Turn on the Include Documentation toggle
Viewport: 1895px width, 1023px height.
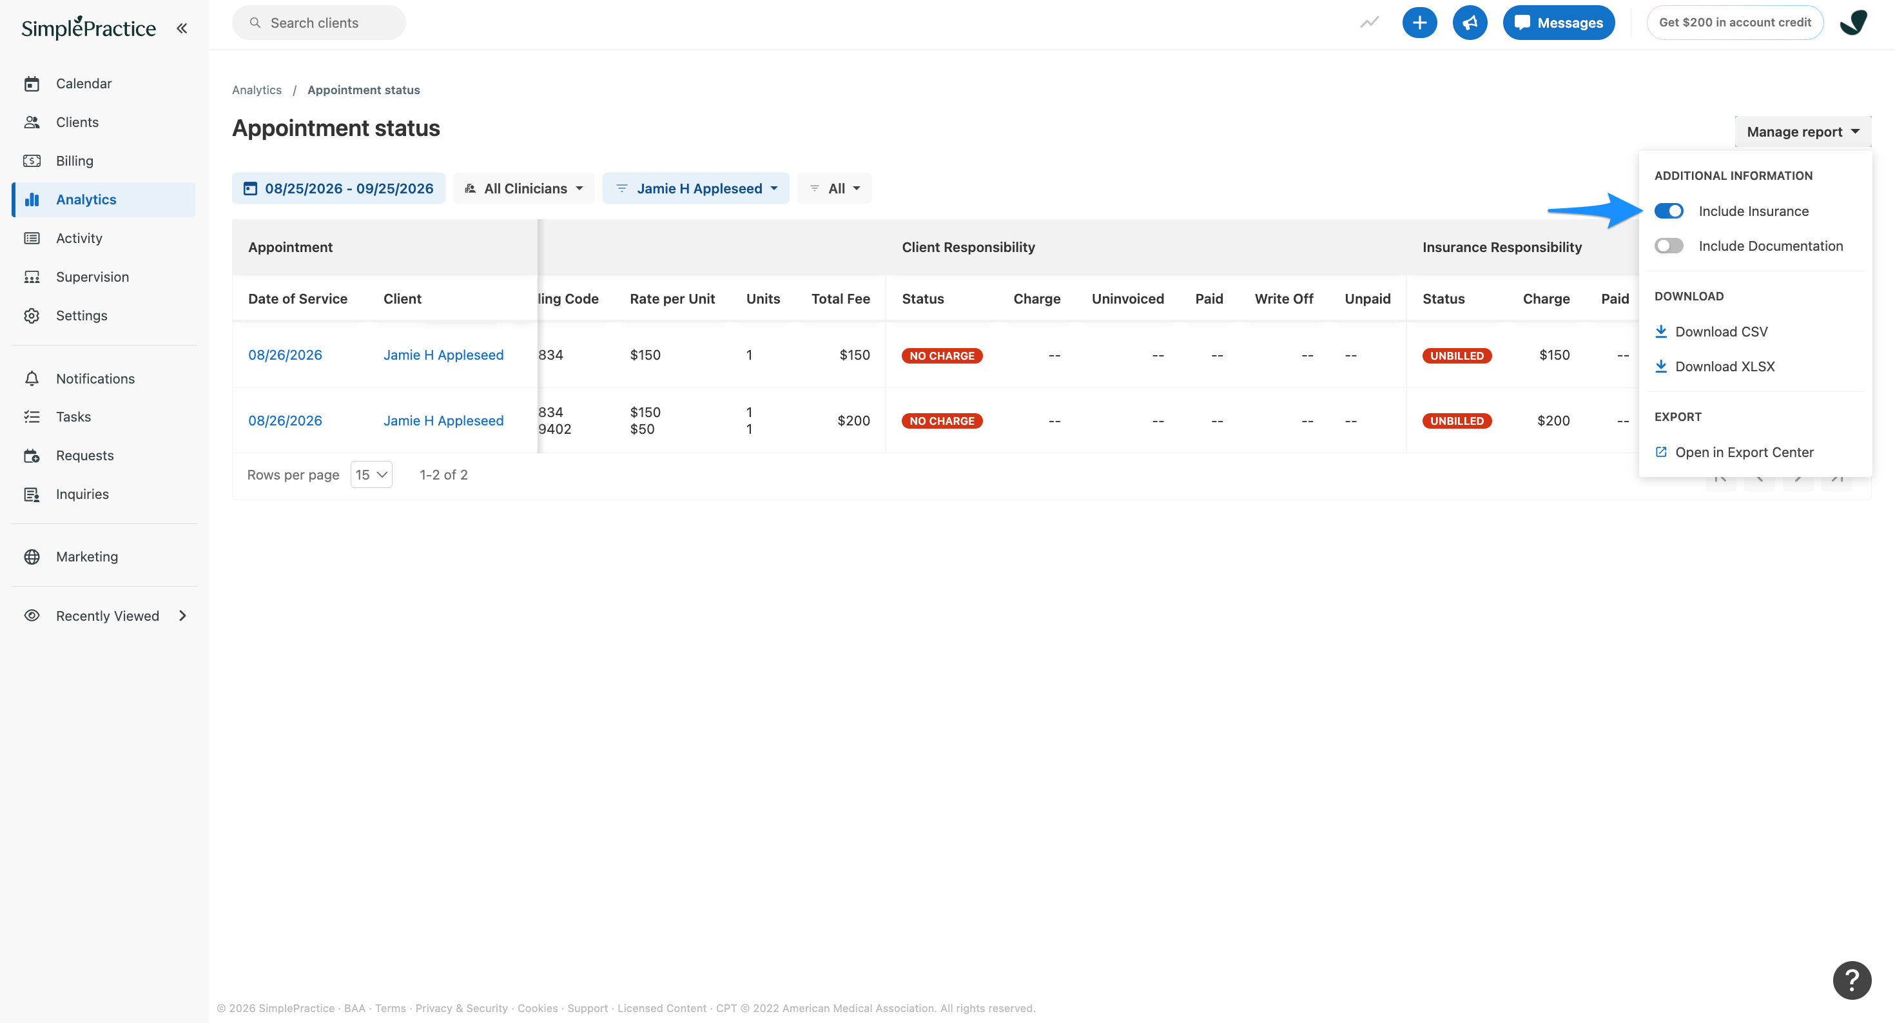(1668, 246)
